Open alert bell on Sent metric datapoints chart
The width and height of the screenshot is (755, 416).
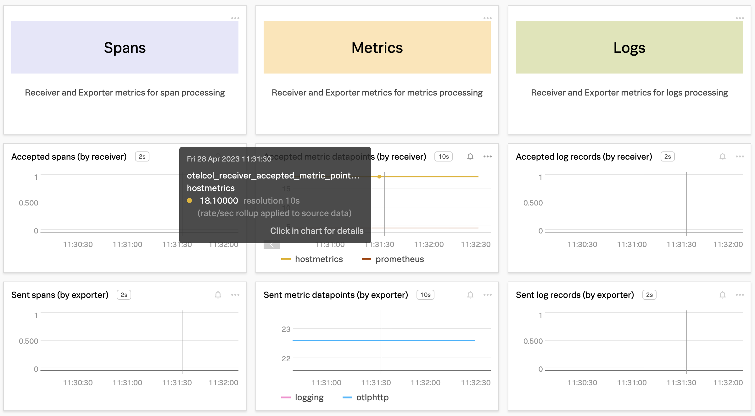(470, 295)
